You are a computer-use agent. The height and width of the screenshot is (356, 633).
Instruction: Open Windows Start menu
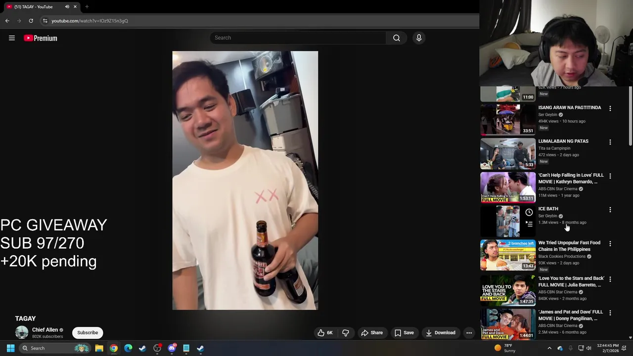pyautogui.click(x=10, y=348)
